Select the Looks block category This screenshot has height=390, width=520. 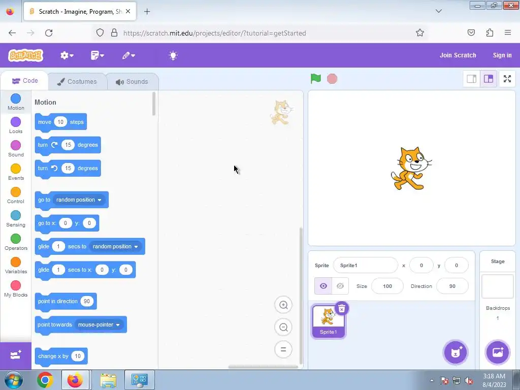(x=16, y=125)
